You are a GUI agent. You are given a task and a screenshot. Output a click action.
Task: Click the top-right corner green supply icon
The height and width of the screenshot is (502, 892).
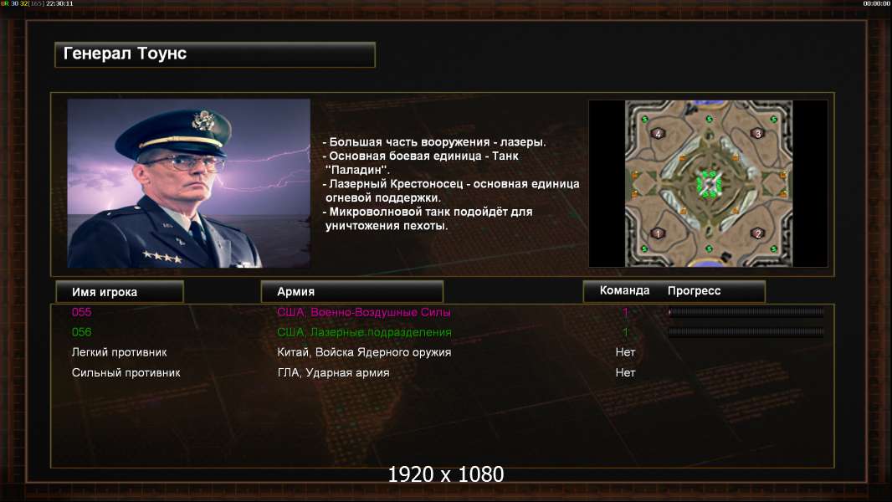tap(773, 120)
